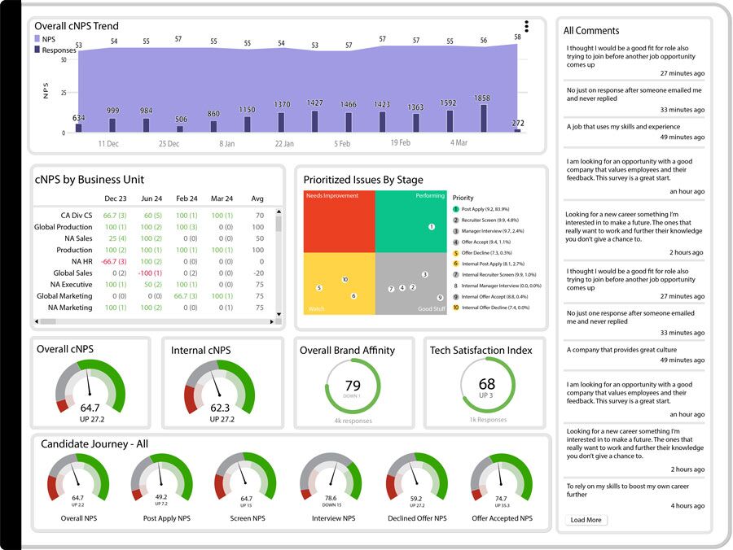The height and width of the screenshot is (550, 733).
Task: Click the Post Apply legend bullet icon
Action: pos(456,209)
